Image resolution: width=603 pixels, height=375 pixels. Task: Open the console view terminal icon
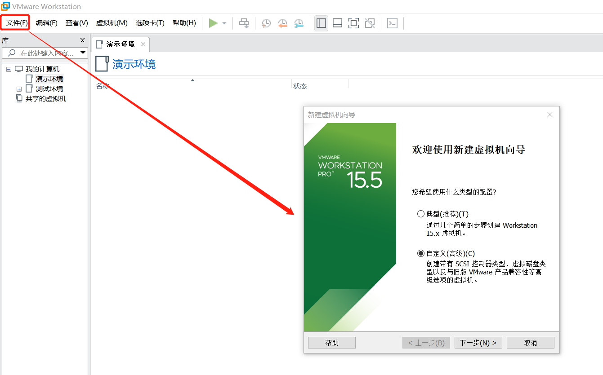(392, 23)
